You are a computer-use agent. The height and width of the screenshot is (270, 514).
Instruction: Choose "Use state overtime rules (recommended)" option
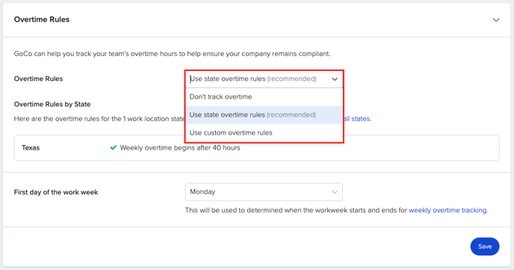coord(264,115)
